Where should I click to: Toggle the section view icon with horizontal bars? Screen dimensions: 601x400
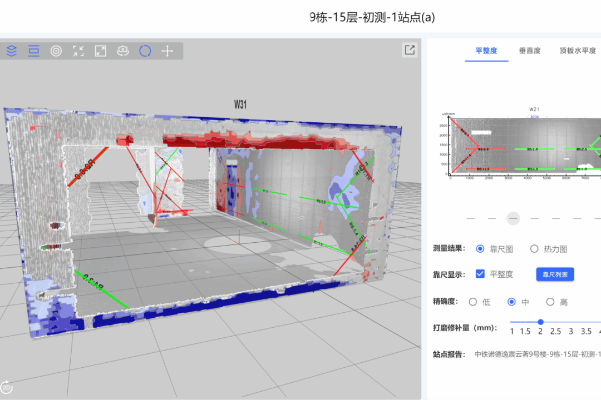click(34, 51)
